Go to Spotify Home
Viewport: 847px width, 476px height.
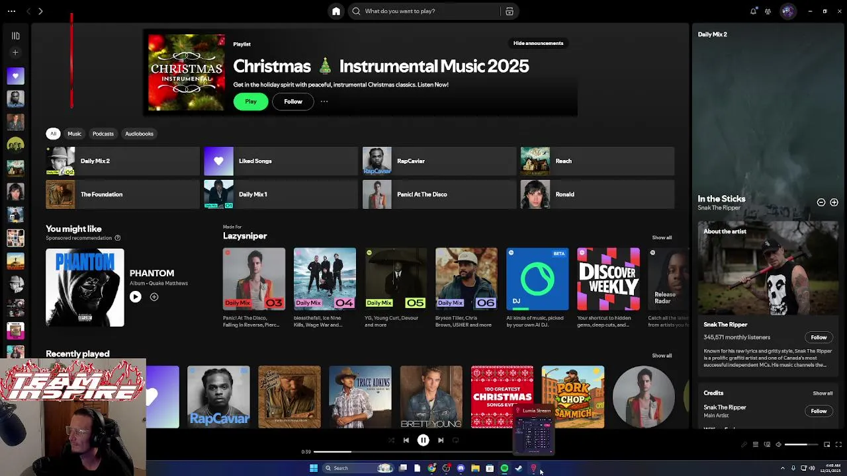pyautogui.click(x=336, y=11)
